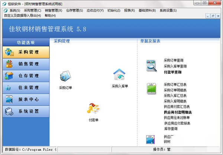Minimize the inner child window
Viewport: 223px width, 155px height.
(208, 16)
